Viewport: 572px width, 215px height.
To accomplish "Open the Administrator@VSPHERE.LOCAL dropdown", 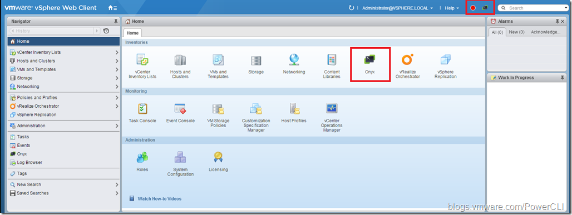I will click(398, 8).
